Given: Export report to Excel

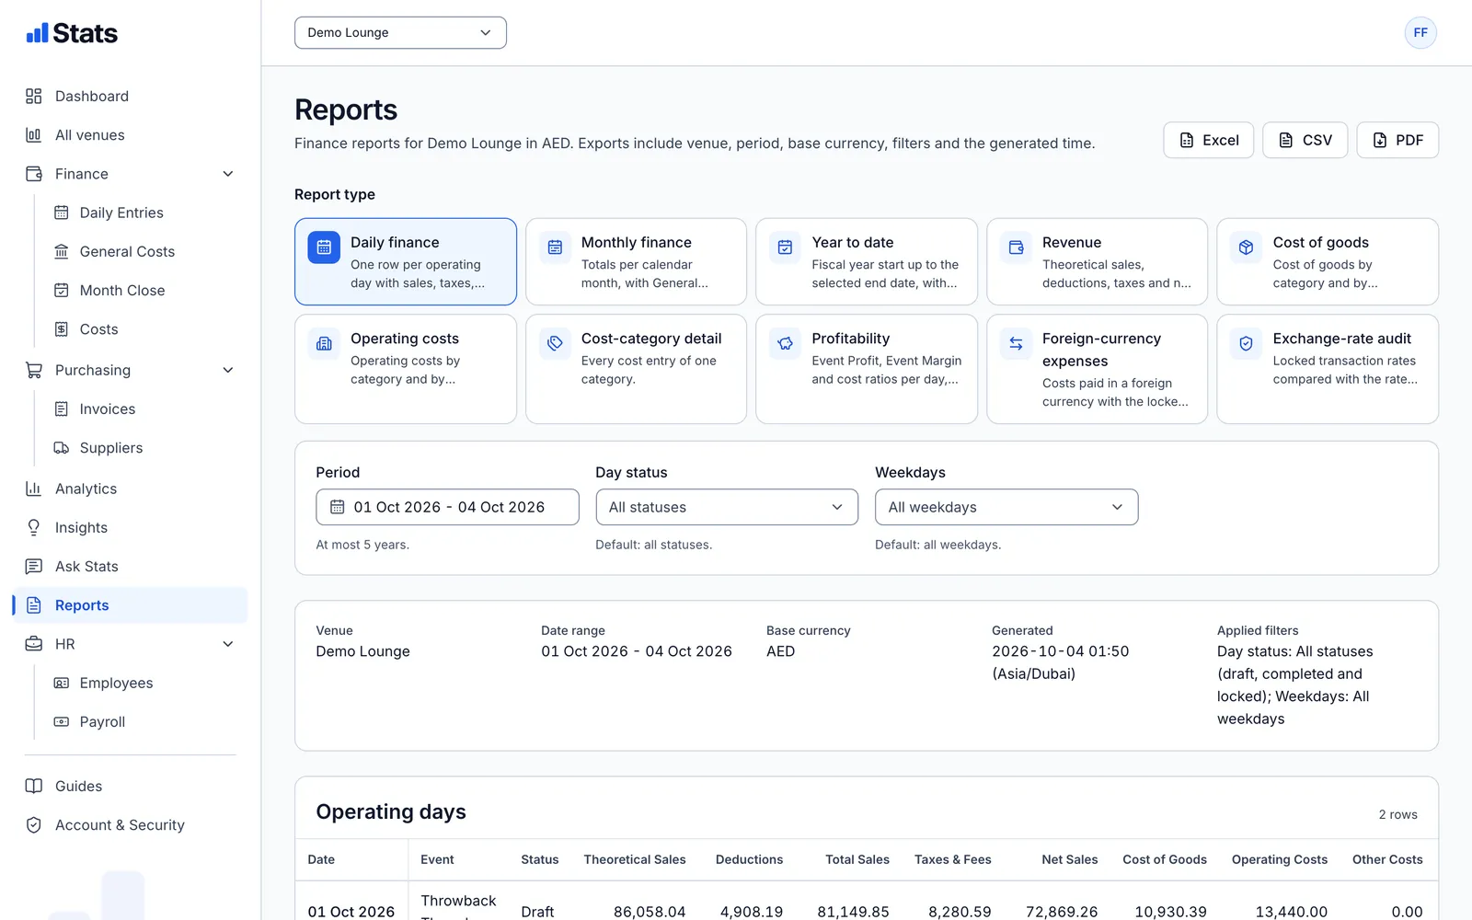Looking at the screenshot, I should [1209, 140].
